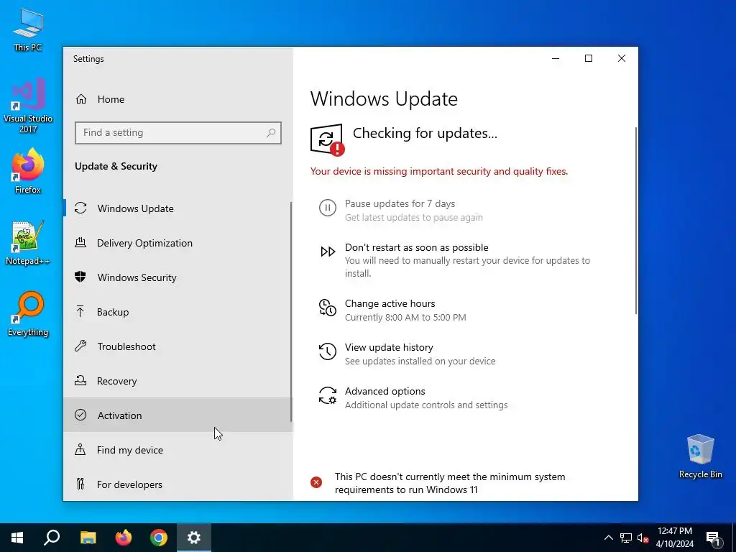Click the network tray icon
This screenshot has width=736, height=552.
(626, 538)
